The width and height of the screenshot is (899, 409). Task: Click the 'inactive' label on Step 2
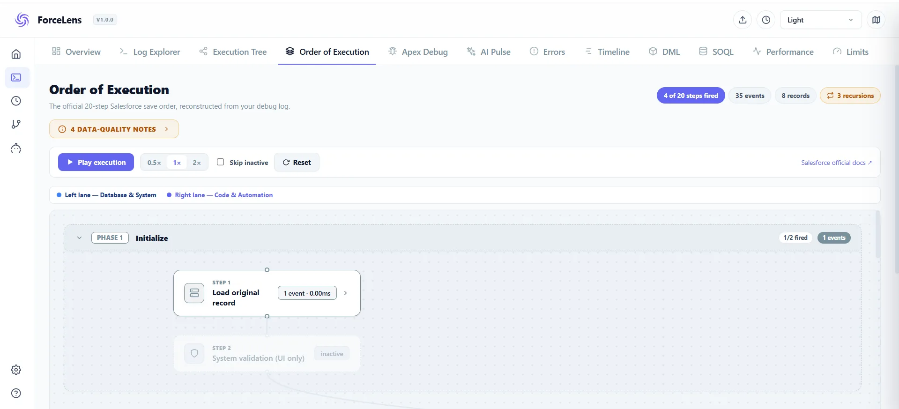click(332, 354)
